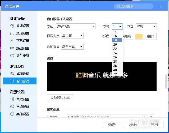Click 恢复默认方案 restore default button
169x133 pixels.
pyautogui.click(x=60, y=98)
